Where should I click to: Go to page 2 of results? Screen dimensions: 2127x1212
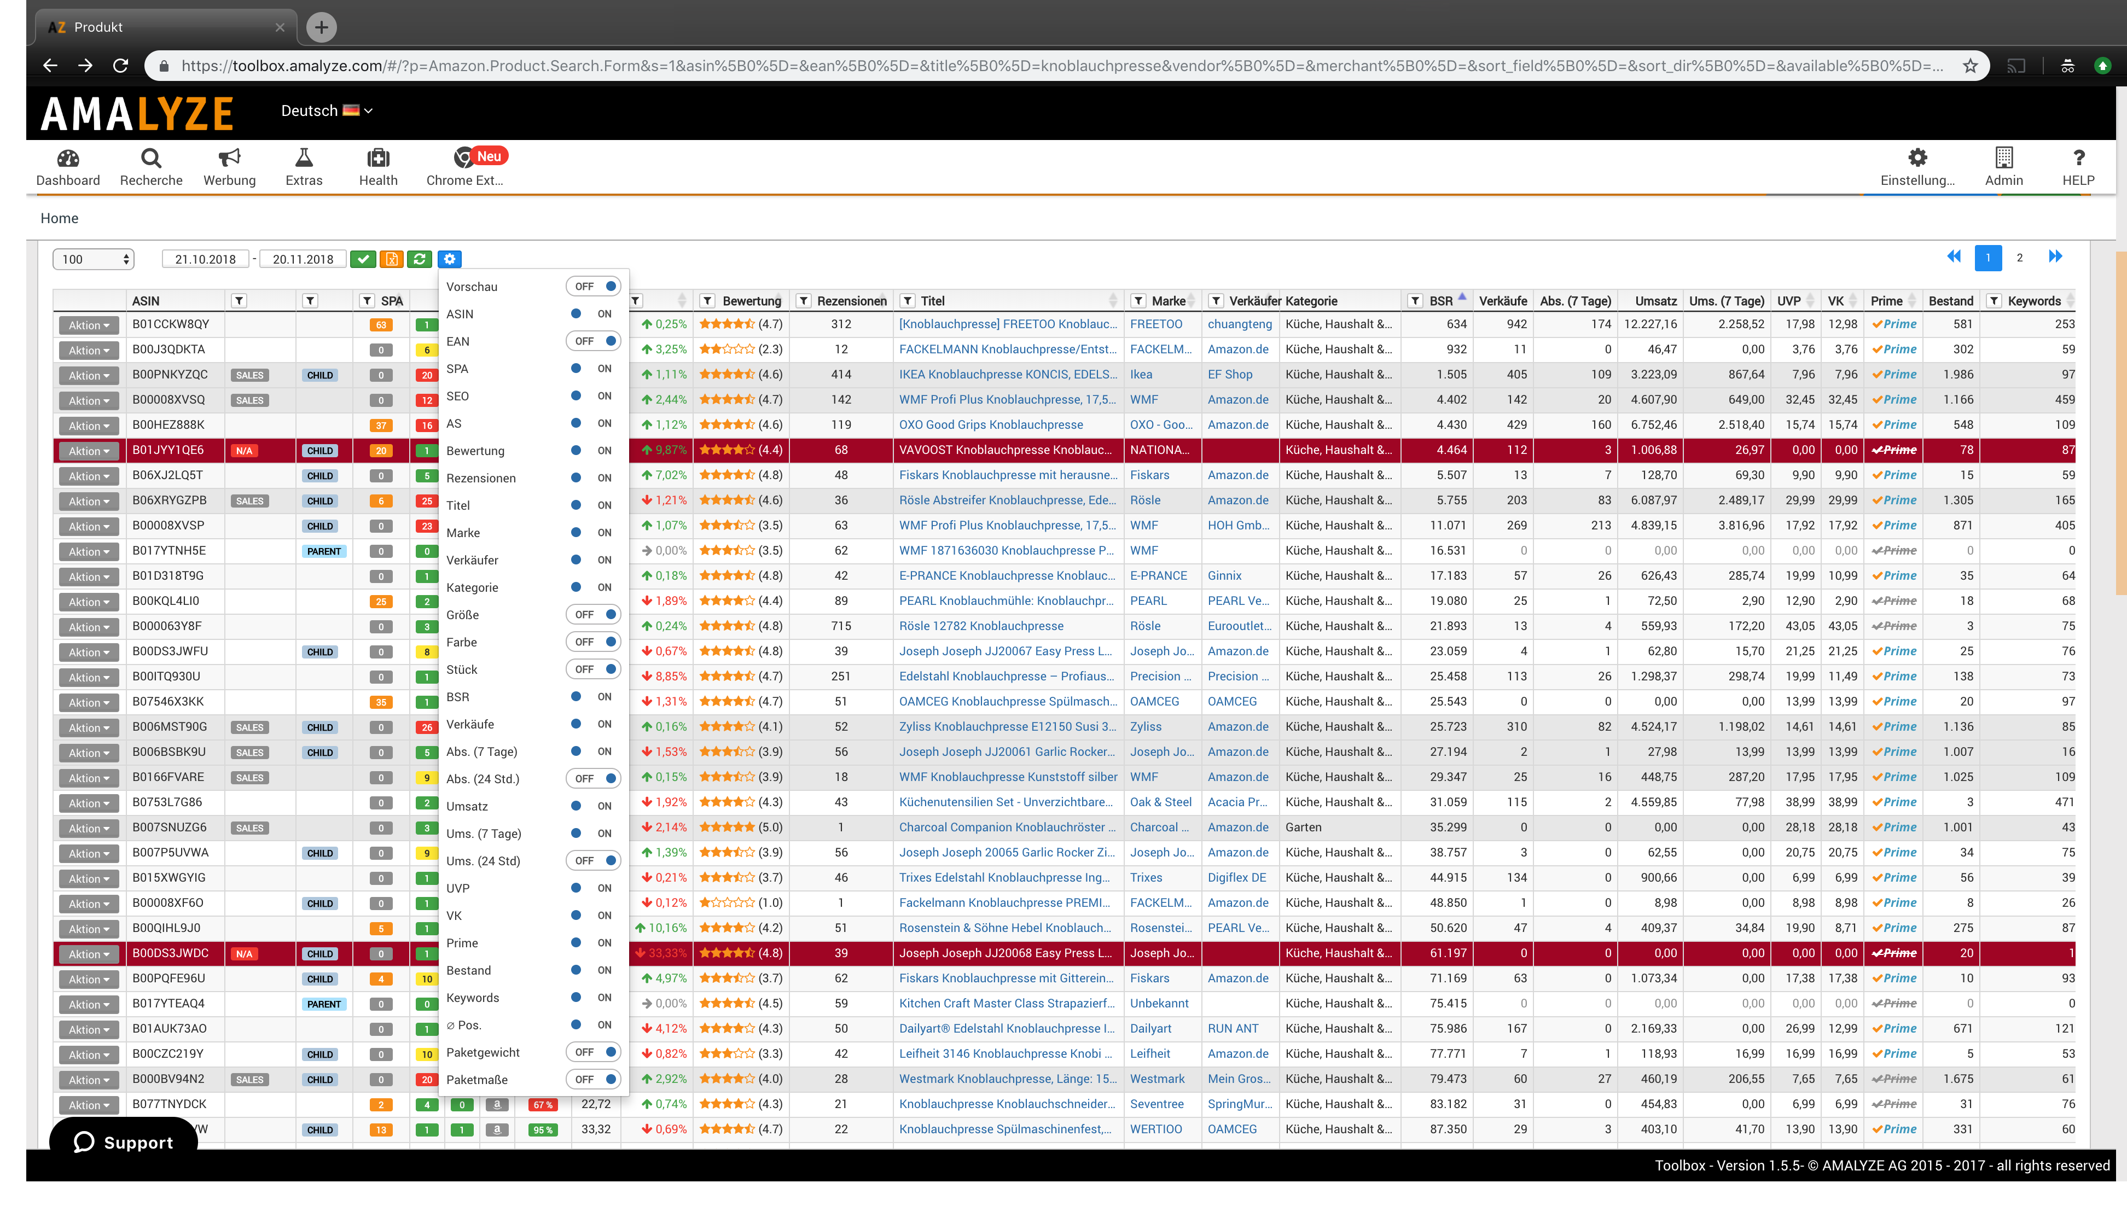coord(2019,257)
